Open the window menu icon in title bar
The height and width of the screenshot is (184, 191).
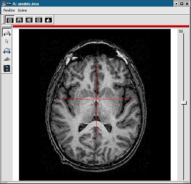click(4, 4)
